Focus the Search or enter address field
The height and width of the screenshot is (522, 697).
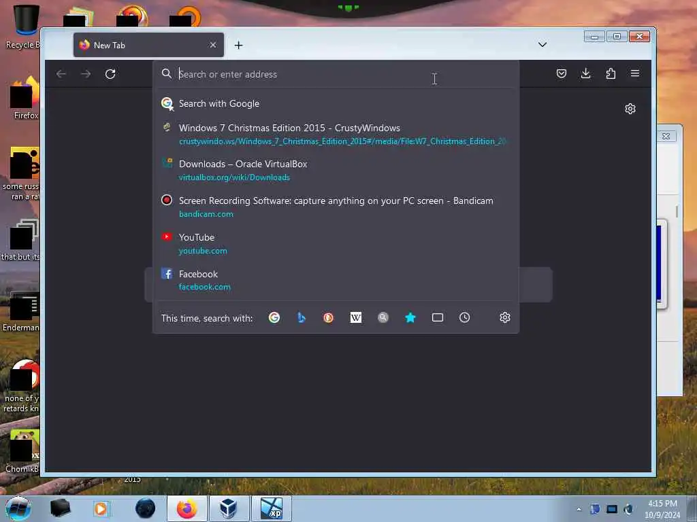point(336,74)
